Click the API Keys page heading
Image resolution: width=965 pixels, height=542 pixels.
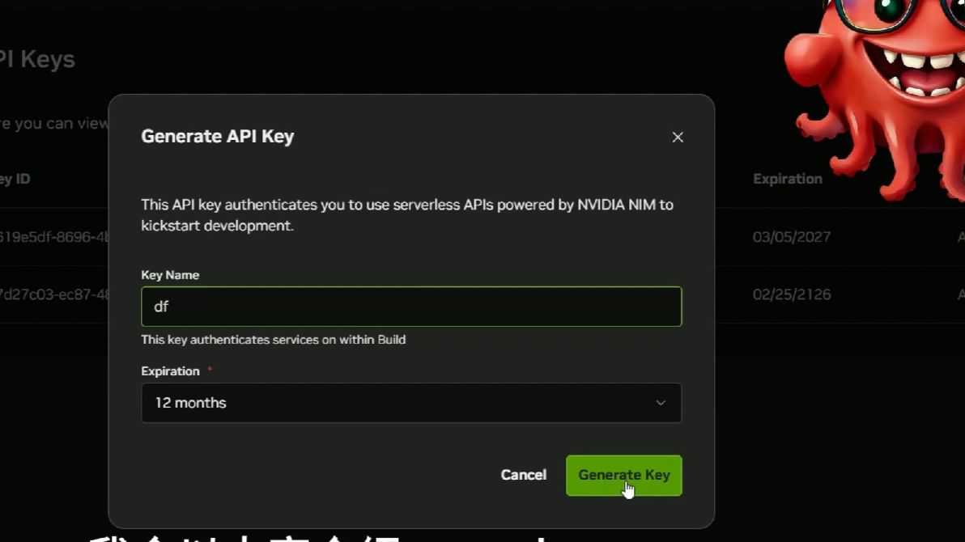pos(37,59)
